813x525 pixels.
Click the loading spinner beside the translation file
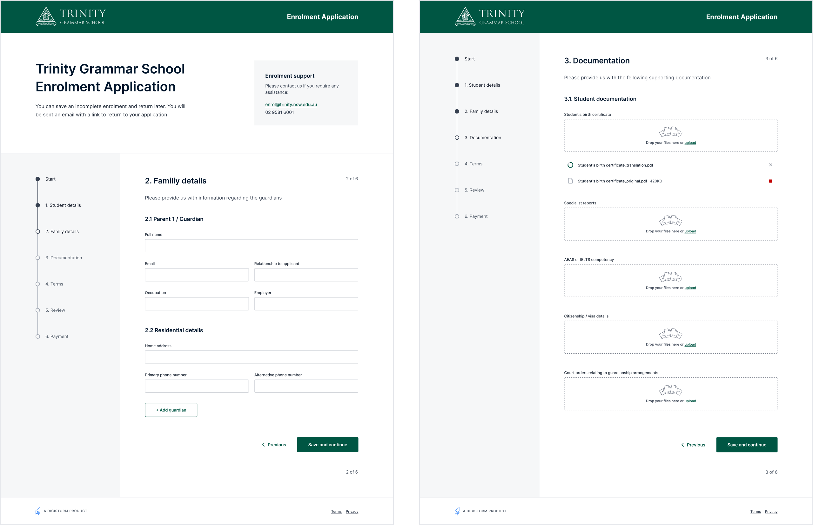[x=570, y=165]
